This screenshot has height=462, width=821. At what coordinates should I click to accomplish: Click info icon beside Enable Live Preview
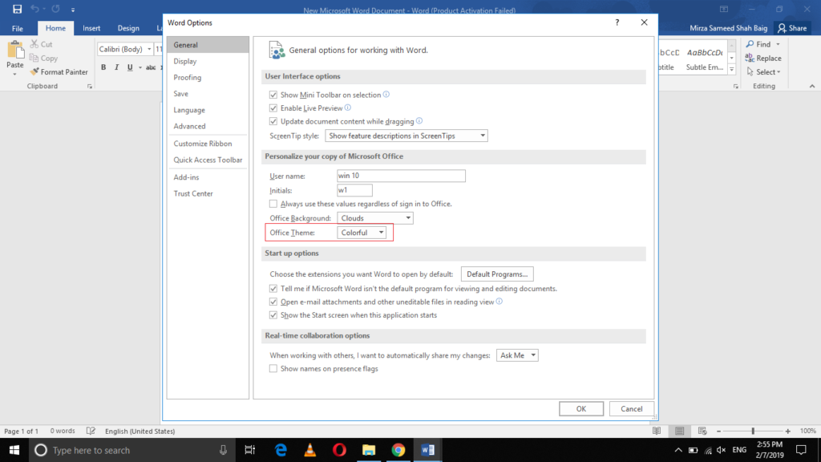348,107
